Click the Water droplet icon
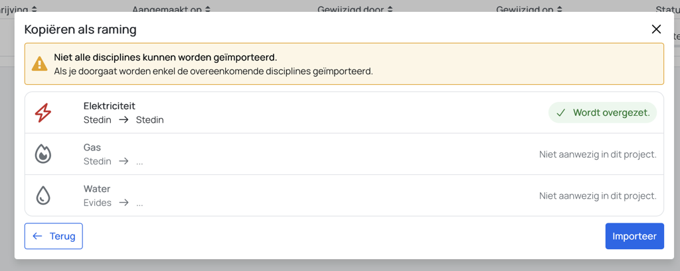 (x=43, y=195)
